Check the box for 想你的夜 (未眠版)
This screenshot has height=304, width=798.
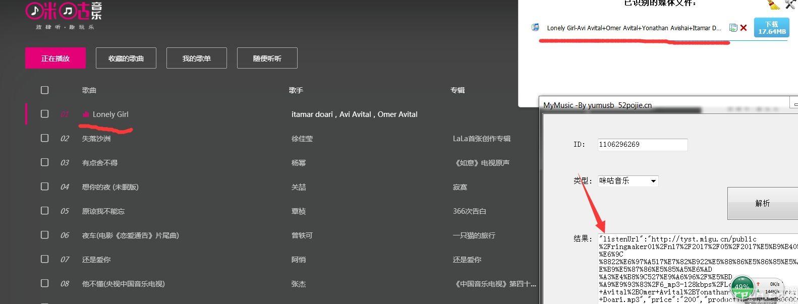point(45,187)
